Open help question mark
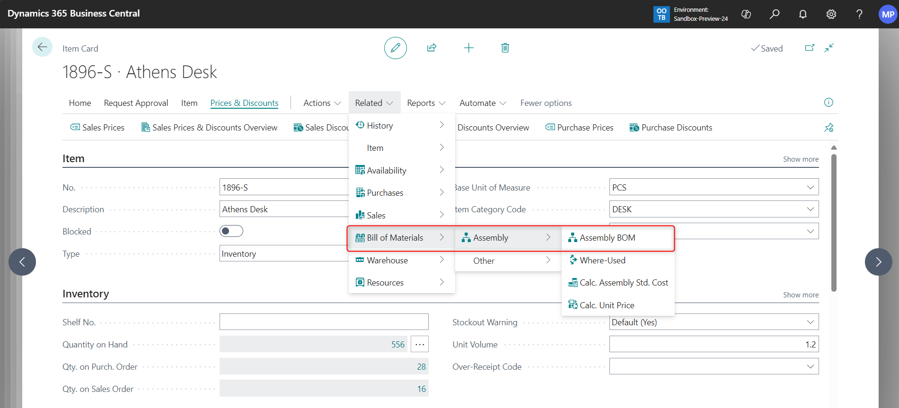The height and width of the screenshot is (408, 899). pyautogui.click(x=859, y=14)
